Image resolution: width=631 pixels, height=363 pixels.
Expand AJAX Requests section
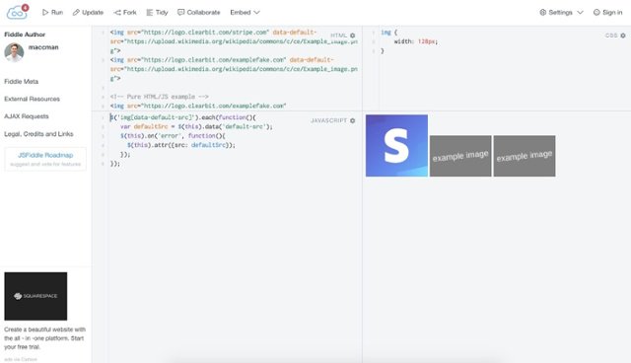[27, 116]
